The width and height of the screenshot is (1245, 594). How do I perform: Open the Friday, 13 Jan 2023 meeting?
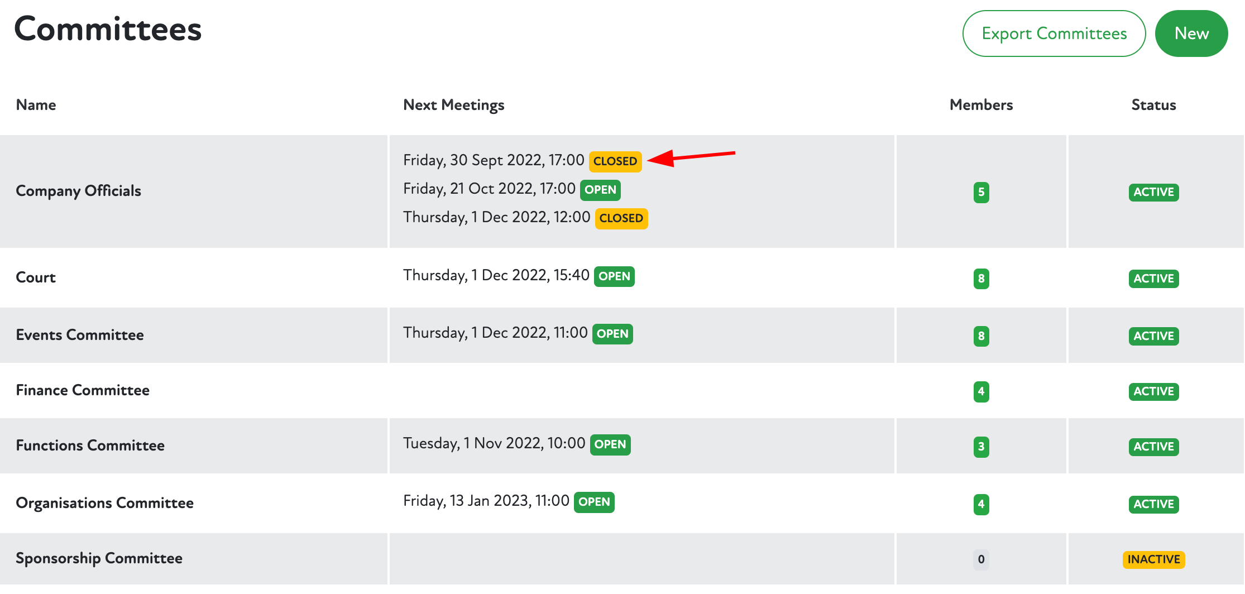pyautogui.click(x=486, y=501)
